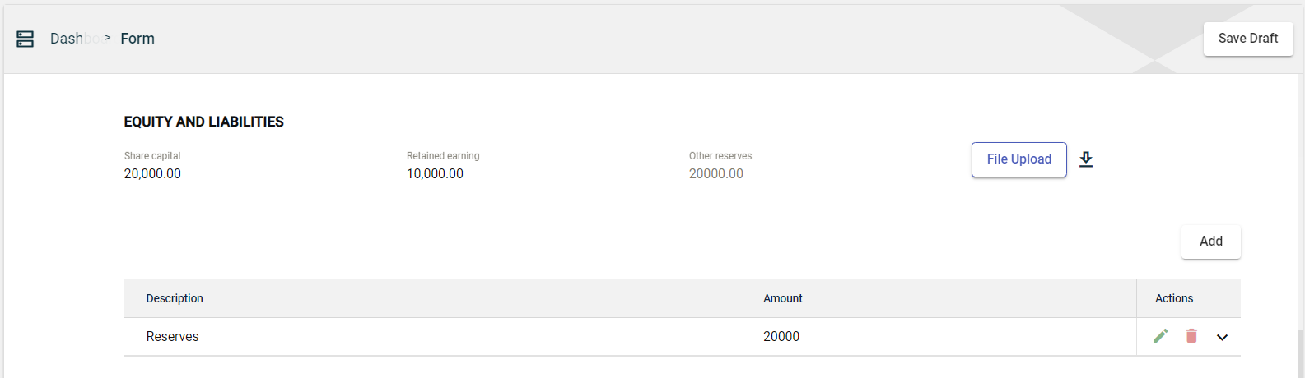The image size is (1305, 378).
Task: Click the Other reserves disabled field
Action: pos(809,174)
